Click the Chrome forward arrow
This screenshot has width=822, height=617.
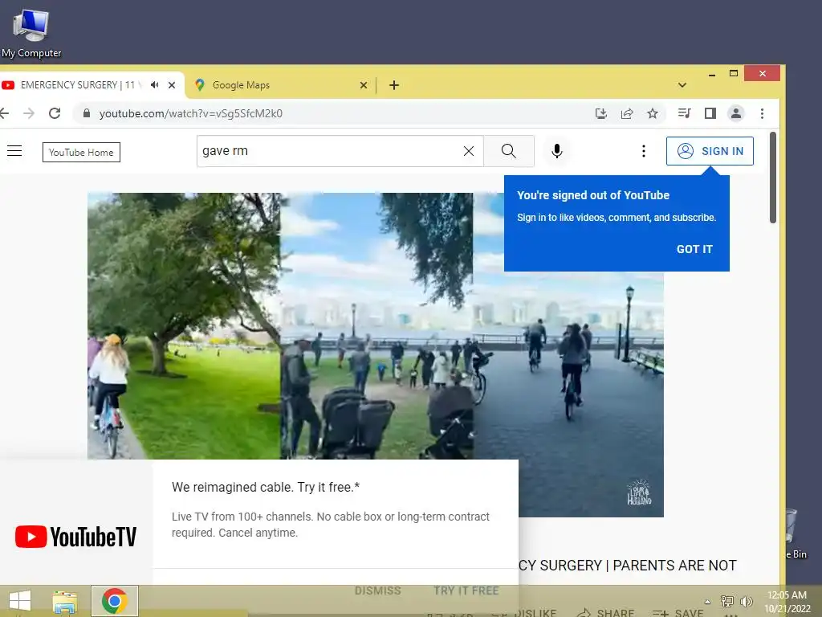(x=29, y=113)
